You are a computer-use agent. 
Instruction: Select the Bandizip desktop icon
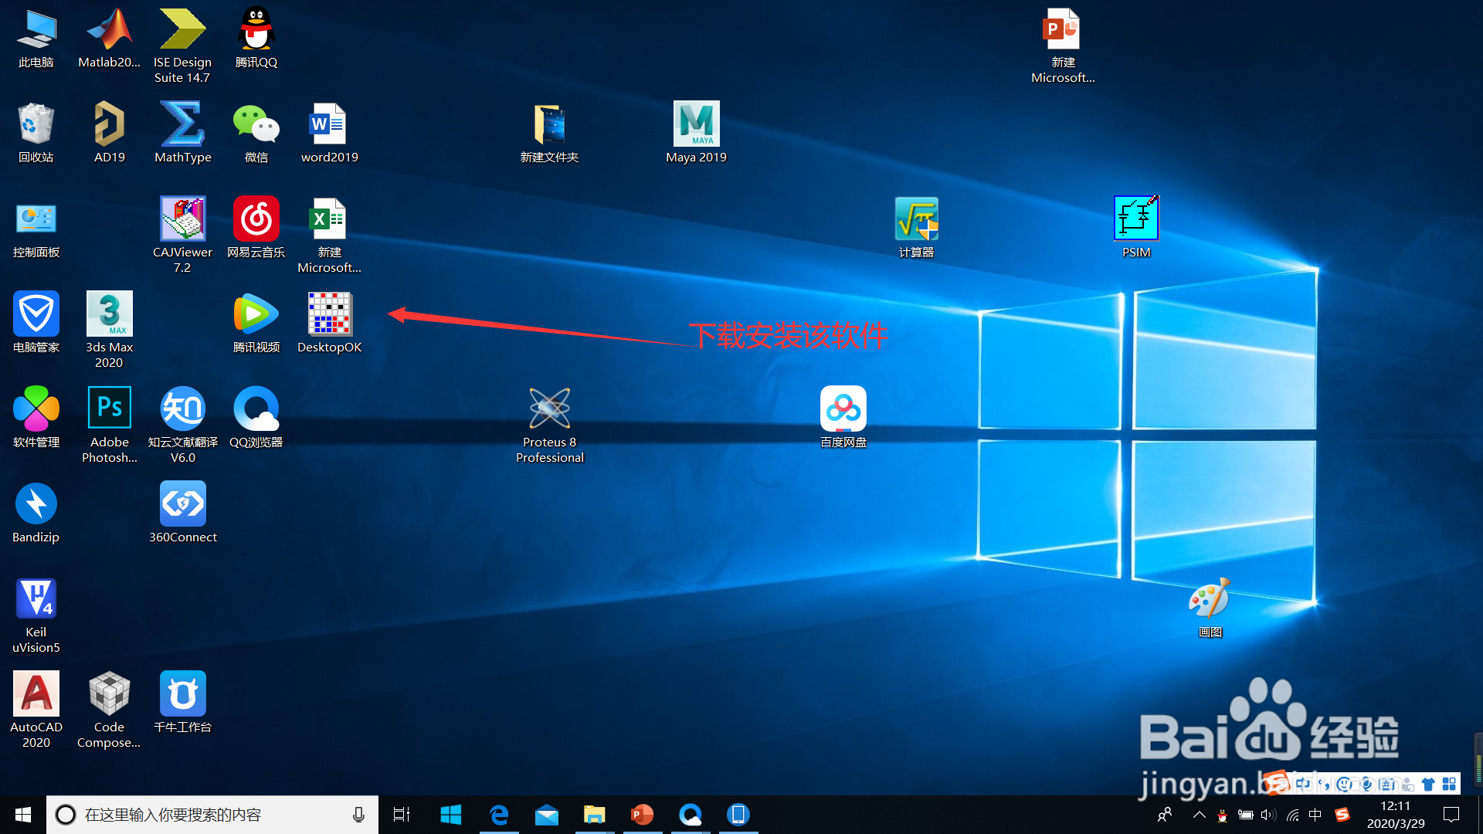(36, 504)
